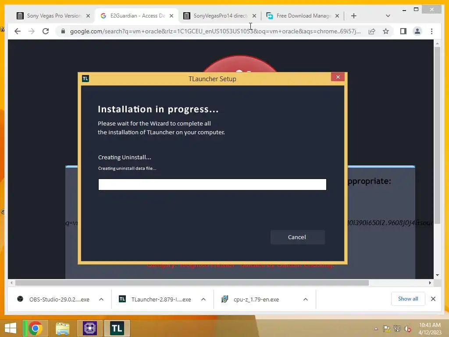The height and width of the screenshot is (337, 449).
Task: Open TLauncher taskbar icon
Action: pyautogui.click(x=117, y=328)
